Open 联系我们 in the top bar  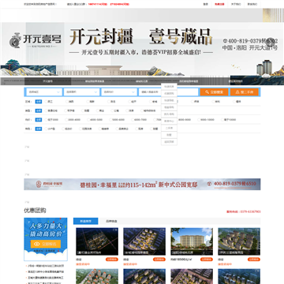point(252,4)
